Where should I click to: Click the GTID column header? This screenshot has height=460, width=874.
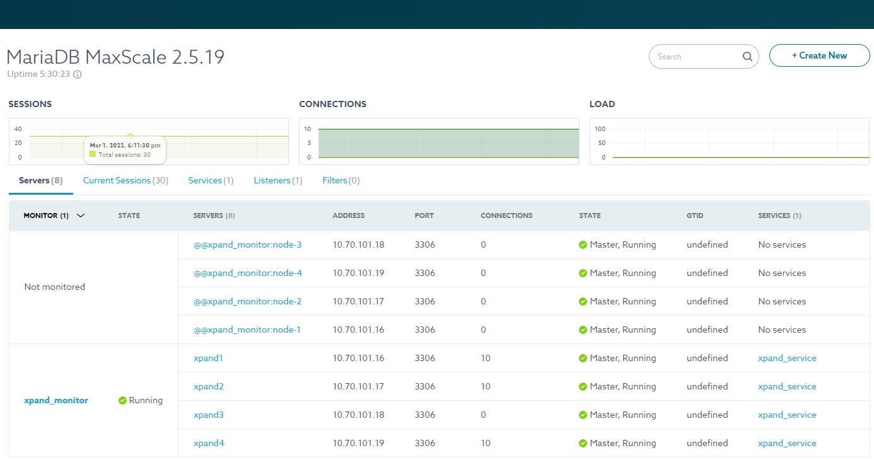[695, 216]
